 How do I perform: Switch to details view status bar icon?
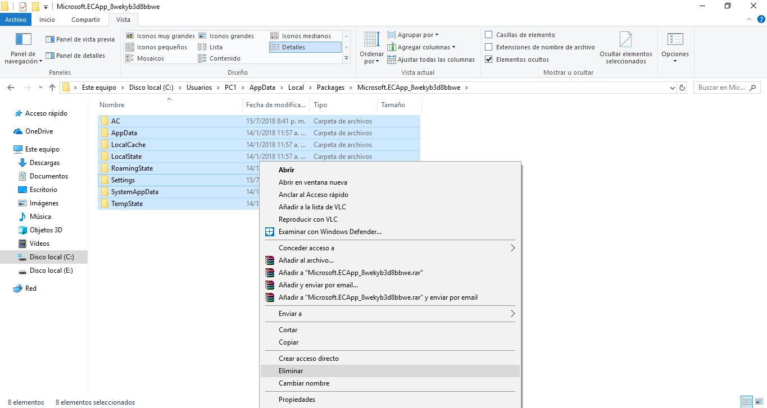click(747, 402)
